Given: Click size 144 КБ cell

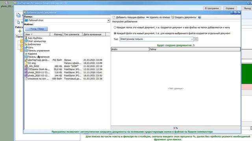Looking at the screenshot, I should click(x=58, y=76).
